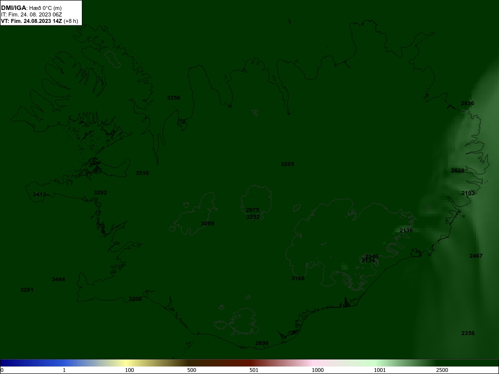
Task: Click the 2836 label on the northeast coast
Action: click(x=468, y=103)
